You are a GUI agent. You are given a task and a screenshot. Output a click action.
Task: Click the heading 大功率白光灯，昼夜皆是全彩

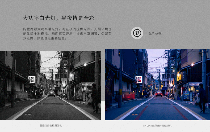(x=58, y=18)
